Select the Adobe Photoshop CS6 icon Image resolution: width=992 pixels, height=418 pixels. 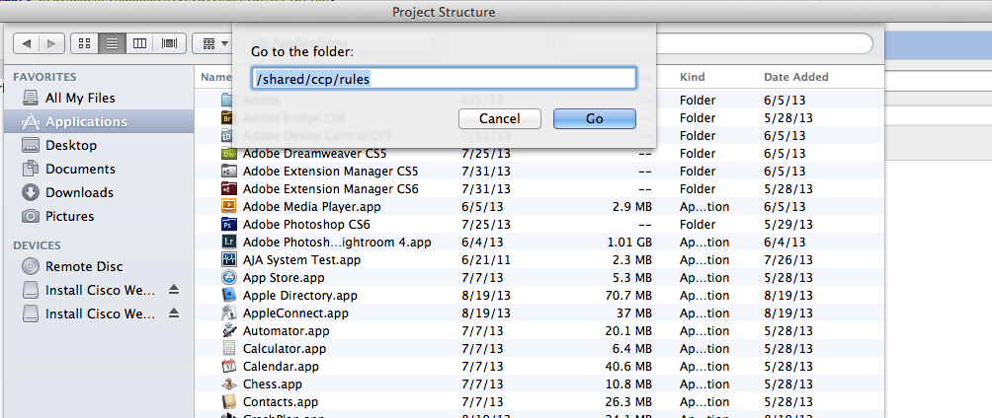[x=228, y=224]
